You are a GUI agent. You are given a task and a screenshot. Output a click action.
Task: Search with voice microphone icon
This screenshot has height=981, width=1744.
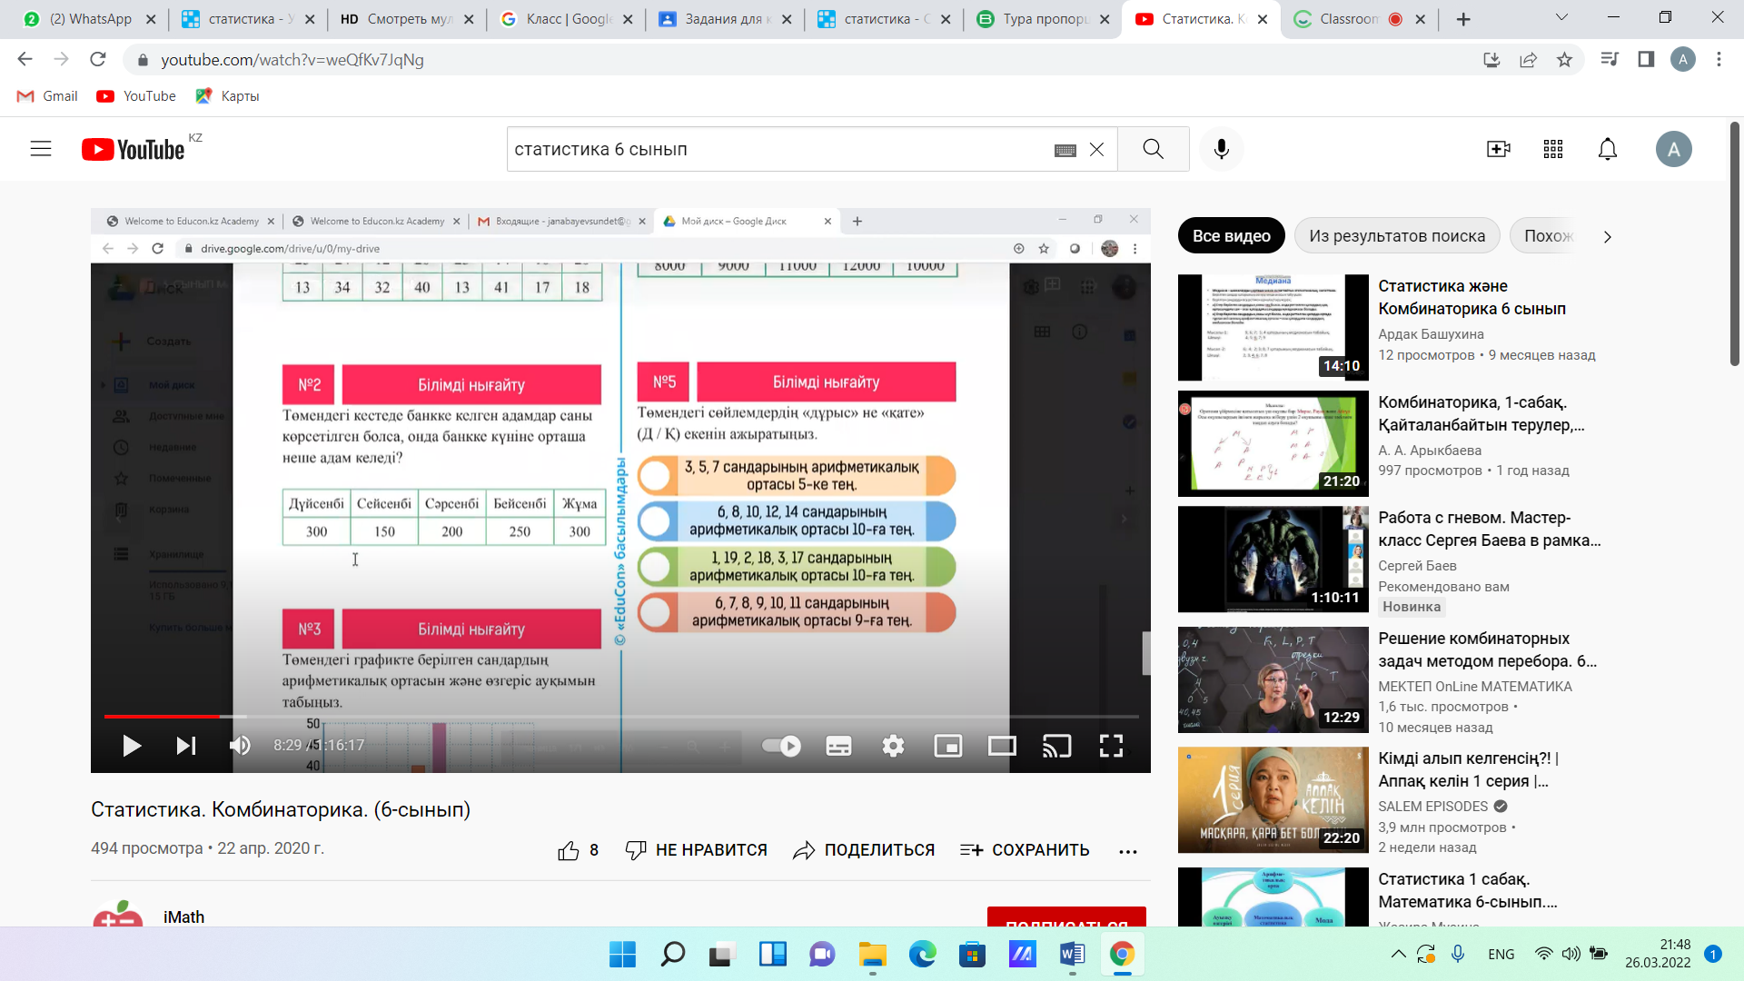pyautogui.click(x=1221, y=149)
